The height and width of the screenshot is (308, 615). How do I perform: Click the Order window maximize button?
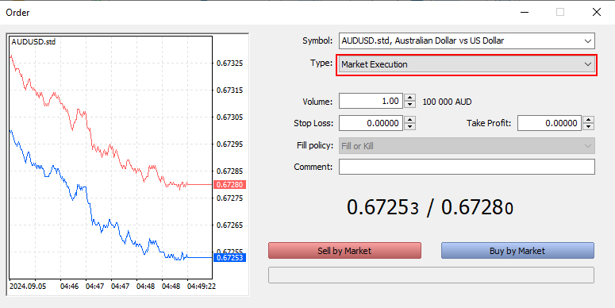[560, 12]
